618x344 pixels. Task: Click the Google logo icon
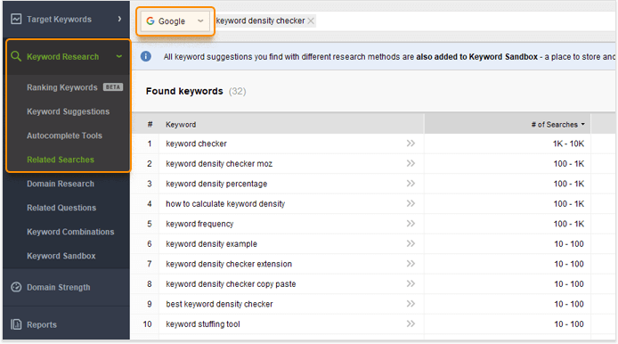pyautogui.click(x=150, y=20)
